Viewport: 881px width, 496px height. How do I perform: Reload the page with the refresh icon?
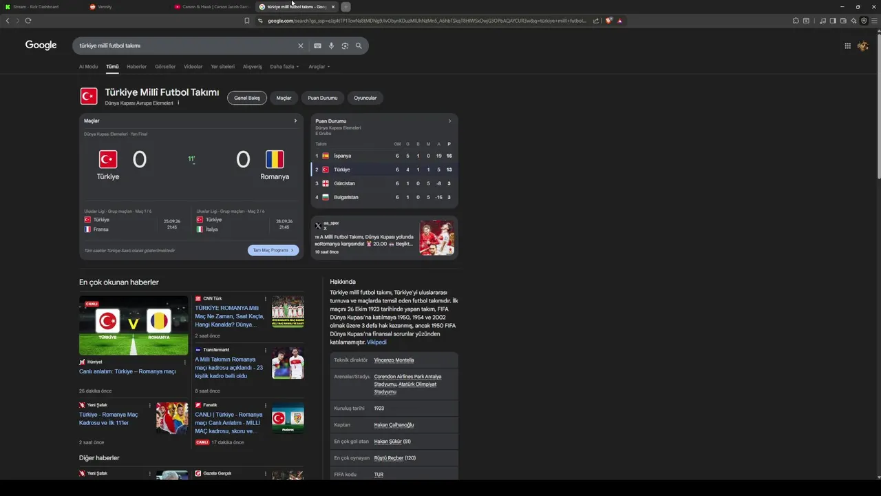coord(28,21)
